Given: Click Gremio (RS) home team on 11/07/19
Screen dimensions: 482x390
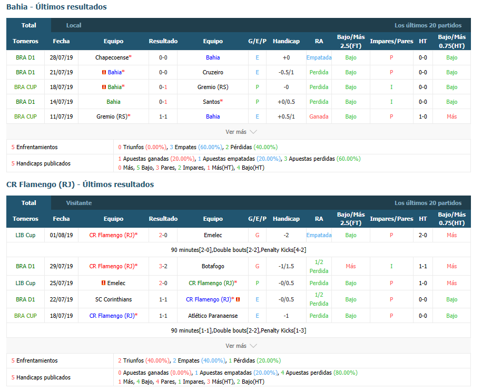Looking at the screenshot, I should [x=112, y=116].
